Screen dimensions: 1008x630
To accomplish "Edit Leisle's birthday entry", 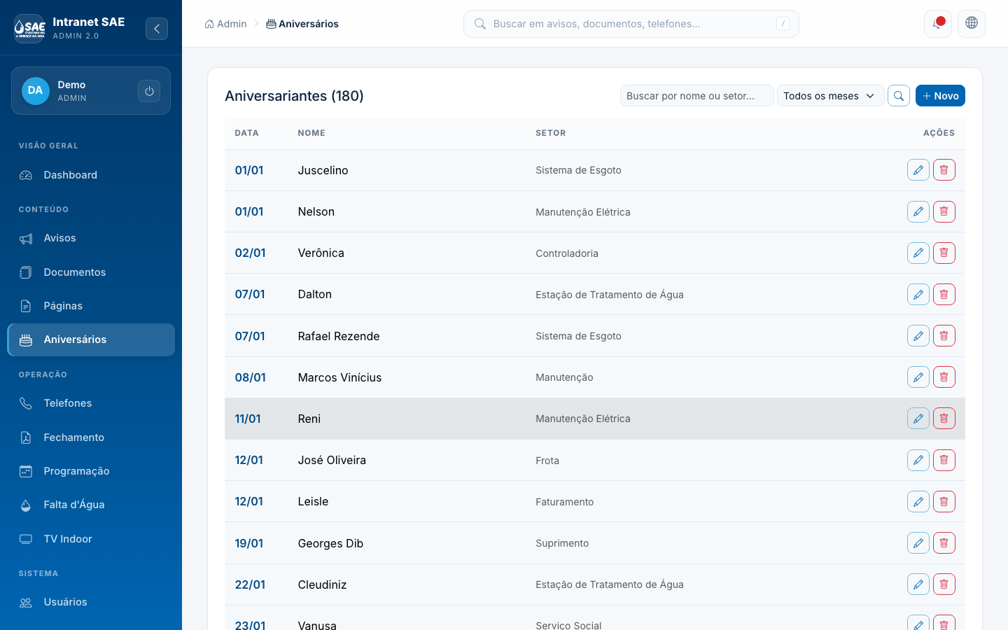I will (x=918, y=501).
